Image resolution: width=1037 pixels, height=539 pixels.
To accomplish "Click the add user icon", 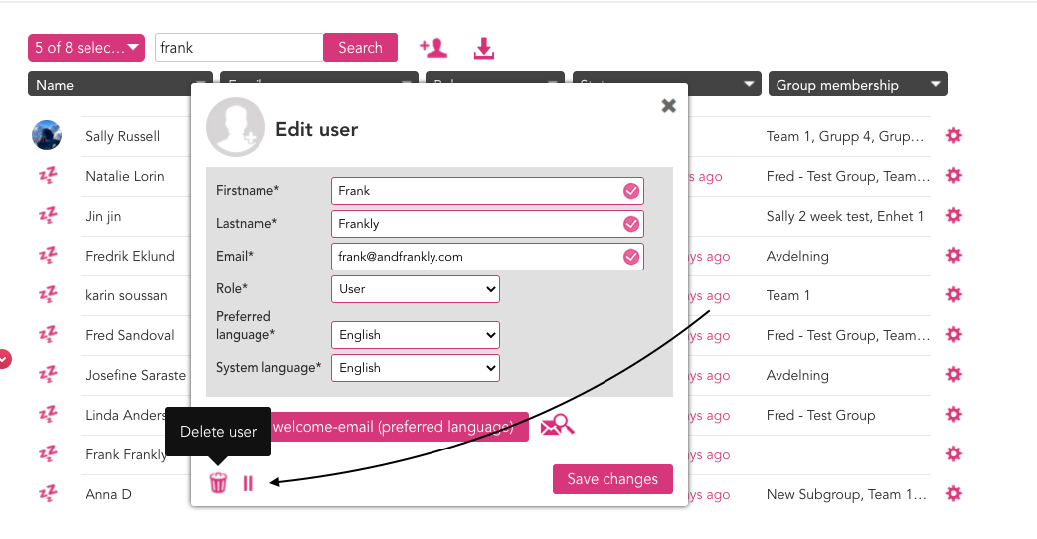I will tap(433, 48).
